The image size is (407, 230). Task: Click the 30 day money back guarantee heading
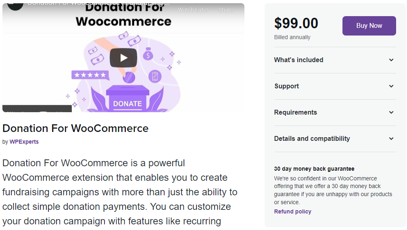tap(314, 169)
